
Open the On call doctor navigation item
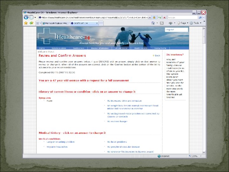coord(121,48)
